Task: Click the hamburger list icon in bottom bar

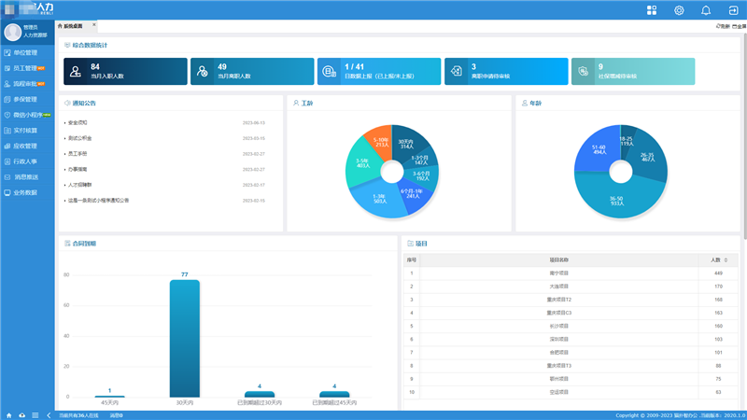Action: point(35,414)
